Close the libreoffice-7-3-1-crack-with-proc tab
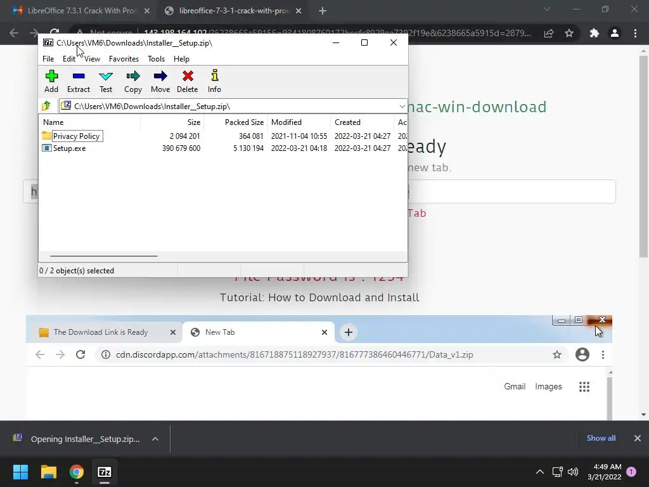649x487 pixels. coord(299,11)
